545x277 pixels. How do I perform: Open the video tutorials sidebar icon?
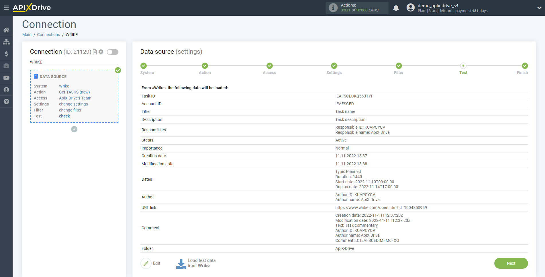(6, 78)
